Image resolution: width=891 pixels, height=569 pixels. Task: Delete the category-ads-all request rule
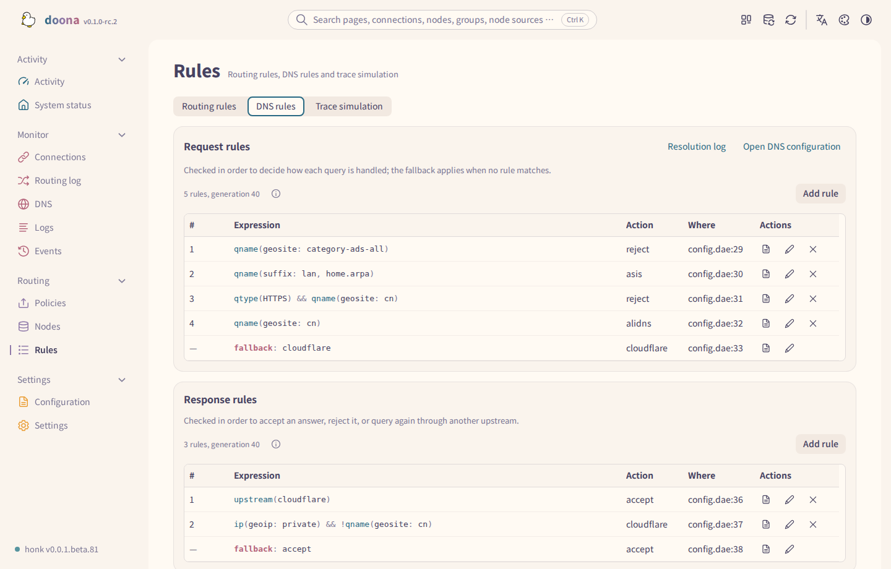point(813,249)
